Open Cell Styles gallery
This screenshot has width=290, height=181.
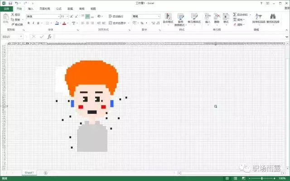pos(194,19)
